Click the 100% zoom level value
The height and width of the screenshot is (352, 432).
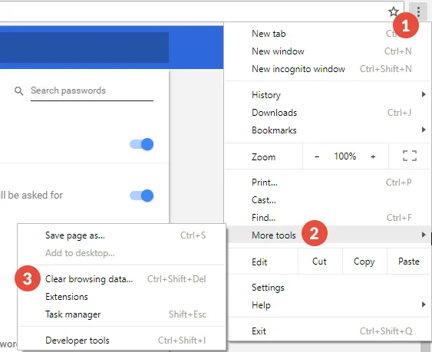345,156
